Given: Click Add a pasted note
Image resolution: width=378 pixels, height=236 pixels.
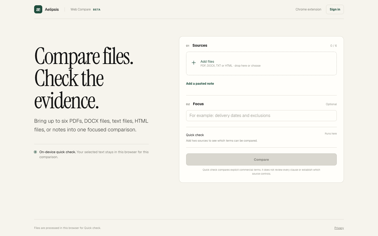Looking at the screenshot, I should [200, 84].
